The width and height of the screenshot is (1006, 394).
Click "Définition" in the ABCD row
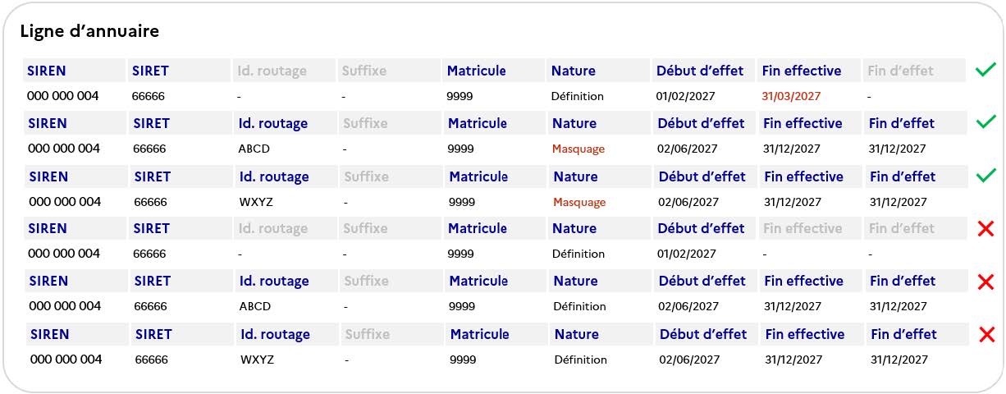point(579,306)
